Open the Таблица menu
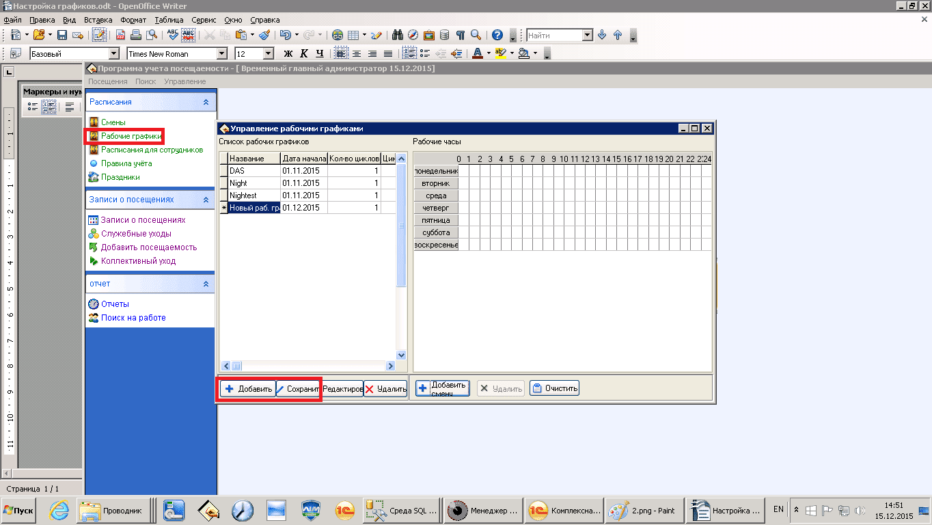 tap(169, 20)
